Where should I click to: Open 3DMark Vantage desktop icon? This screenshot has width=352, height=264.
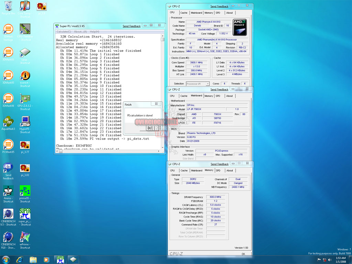point(8,32)
